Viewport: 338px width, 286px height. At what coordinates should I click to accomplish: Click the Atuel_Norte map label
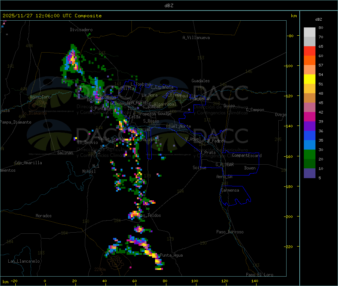(x=178, y=126)
